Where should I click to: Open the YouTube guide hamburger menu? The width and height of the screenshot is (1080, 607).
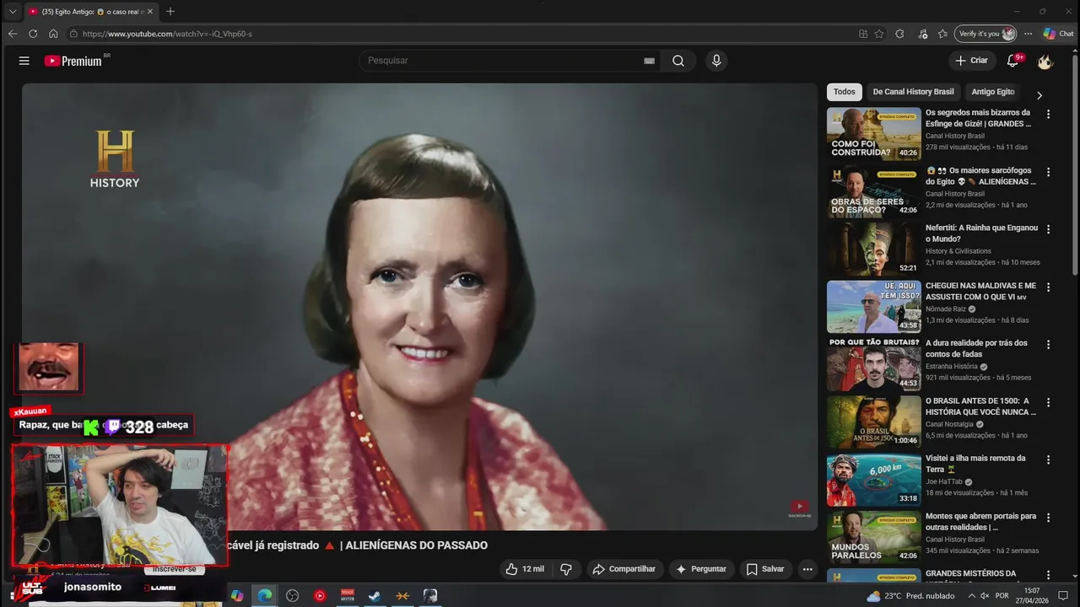coord(24,61)
